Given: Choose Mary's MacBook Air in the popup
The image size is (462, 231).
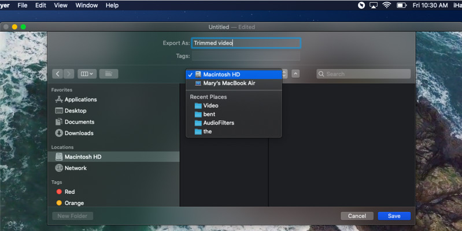Looking at the screenshot, I should (x=234, y=83).
